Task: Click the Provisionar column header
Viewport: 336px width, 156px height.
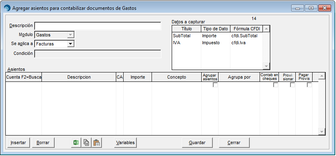Action: pos(287,77)
